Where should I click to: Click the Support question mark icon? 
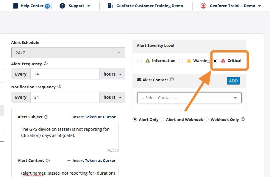point(62,6)
